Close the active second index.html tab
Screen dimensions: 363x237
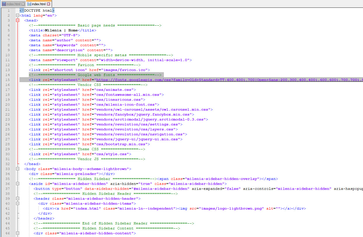click(49, 4)
